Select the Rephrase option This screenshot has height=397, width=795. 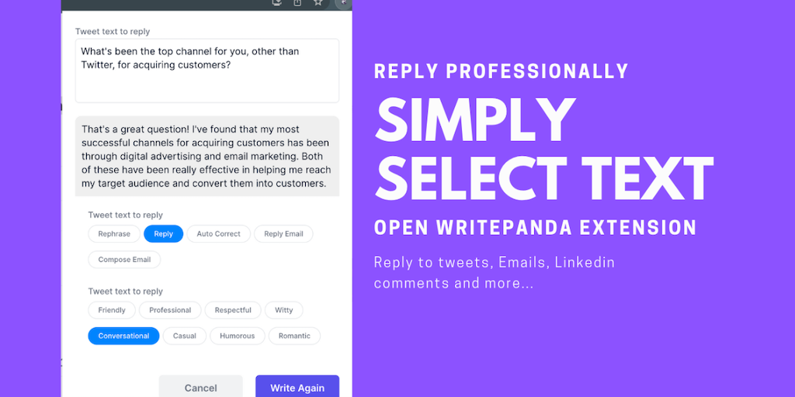114,233
